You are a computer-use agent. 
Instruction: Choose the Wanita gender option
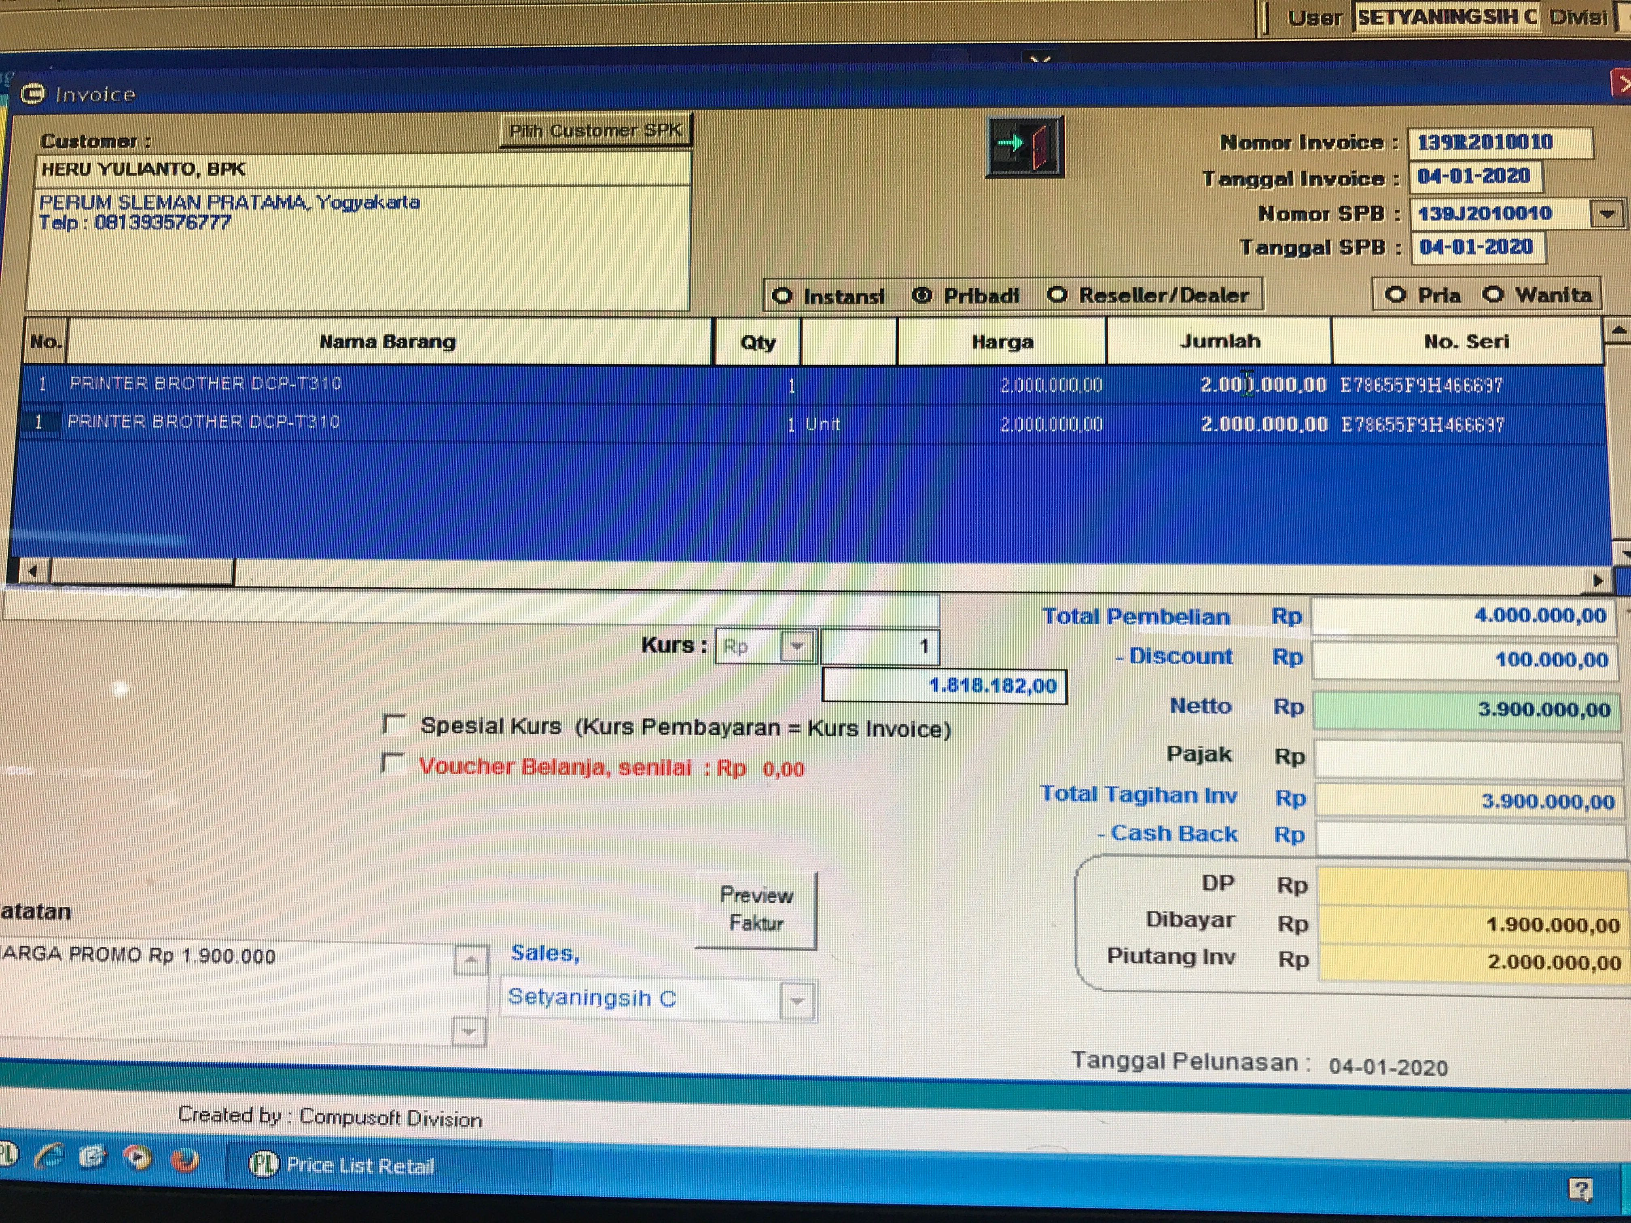pyautogui.click(x=1493, y=295)
